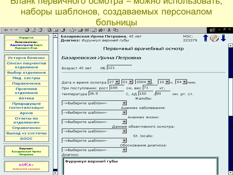This screenshot has width=233, height=175.
Task: Go to the Home page icon
Action: (40, 30)
